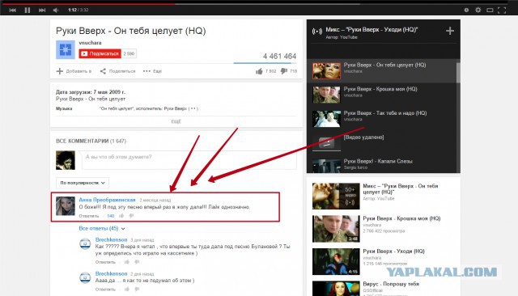Open the vnuchara channel avatar
Viewport: 518px width, 296px height.
point(66,49)
